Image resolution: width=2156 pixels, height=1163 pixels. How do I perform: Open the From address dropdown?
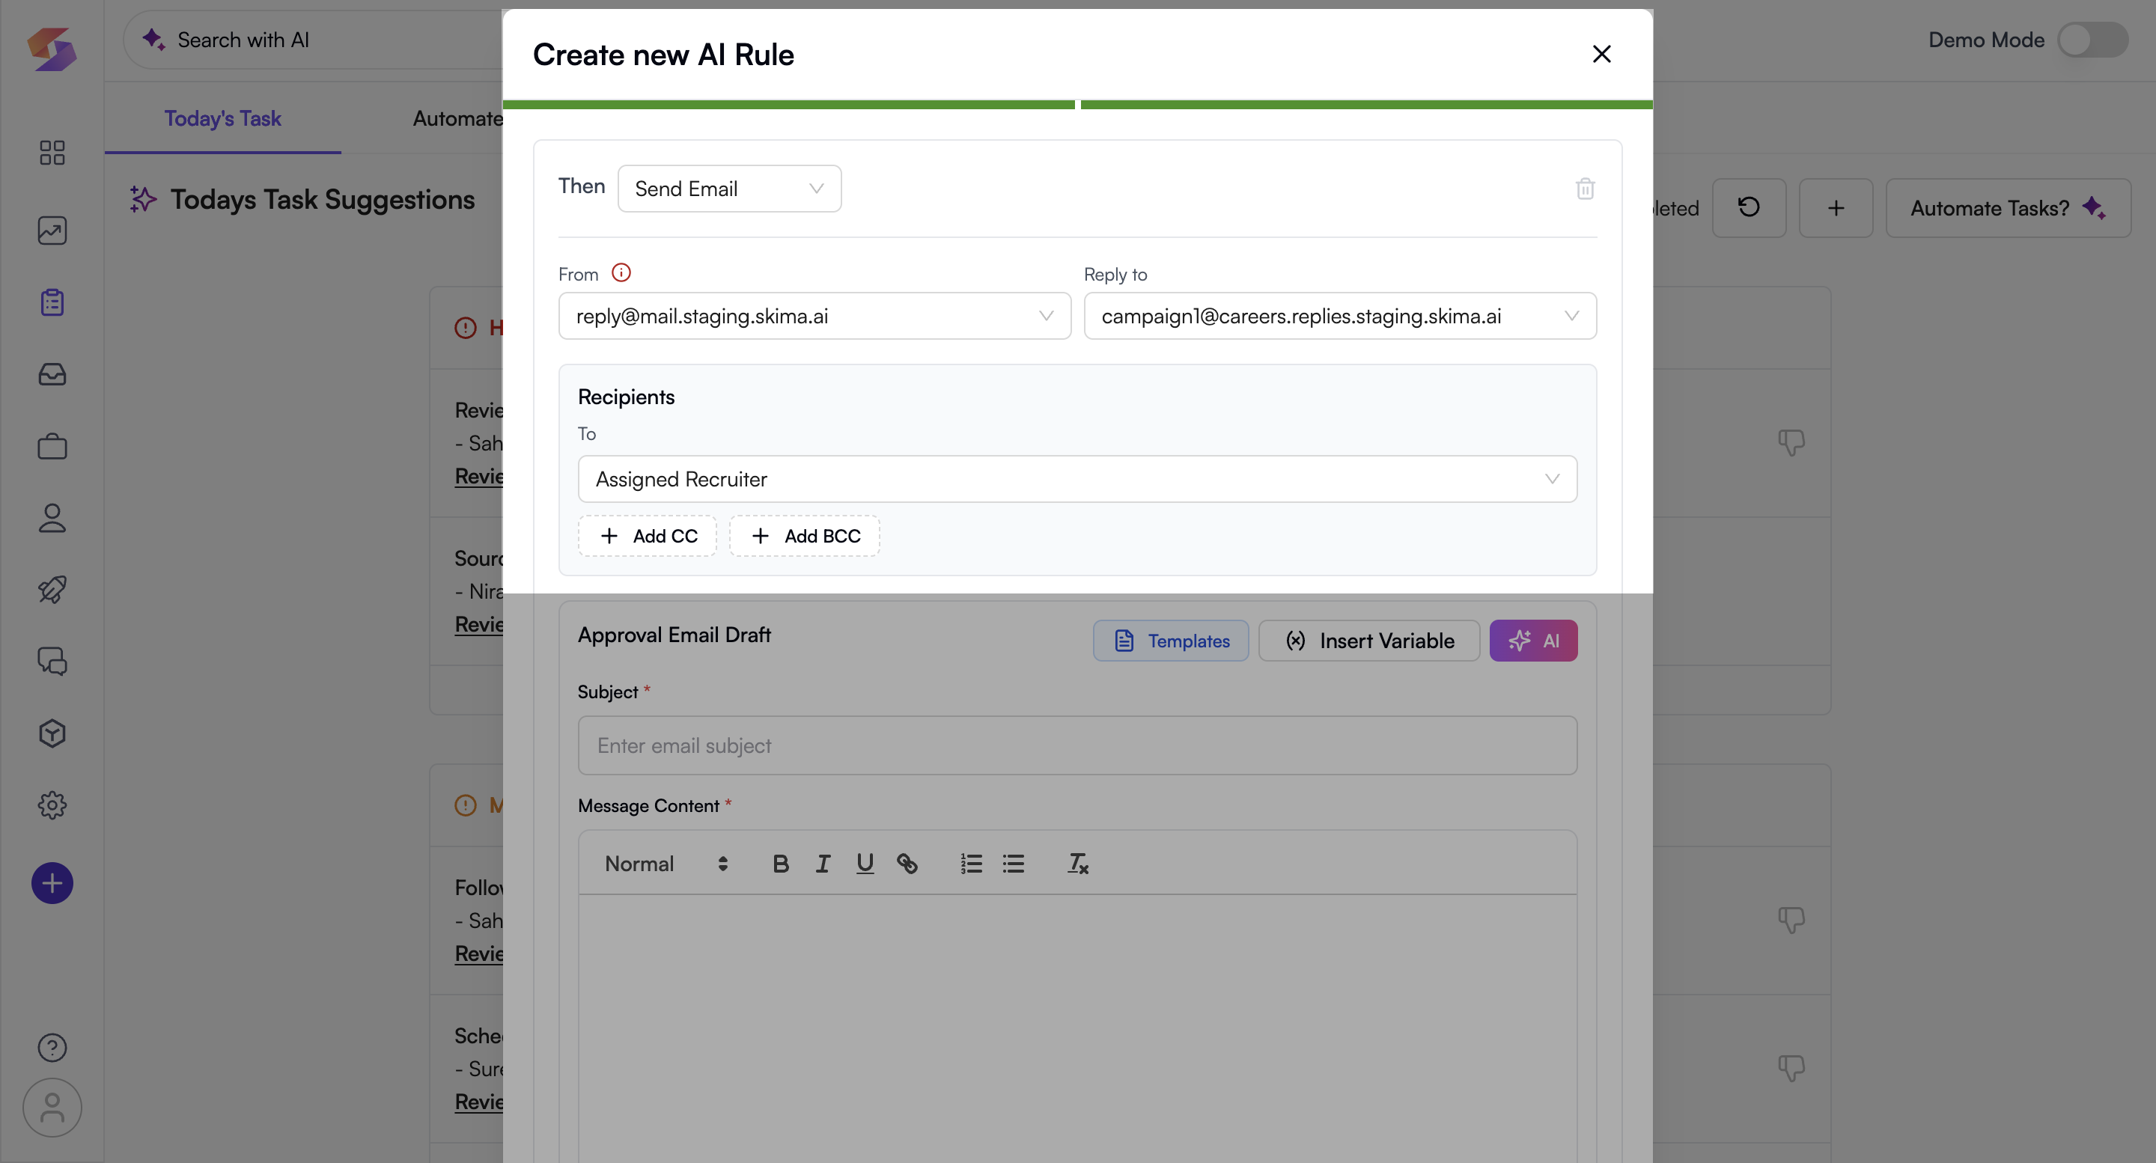pyautogui.click(x=814, y=315)
